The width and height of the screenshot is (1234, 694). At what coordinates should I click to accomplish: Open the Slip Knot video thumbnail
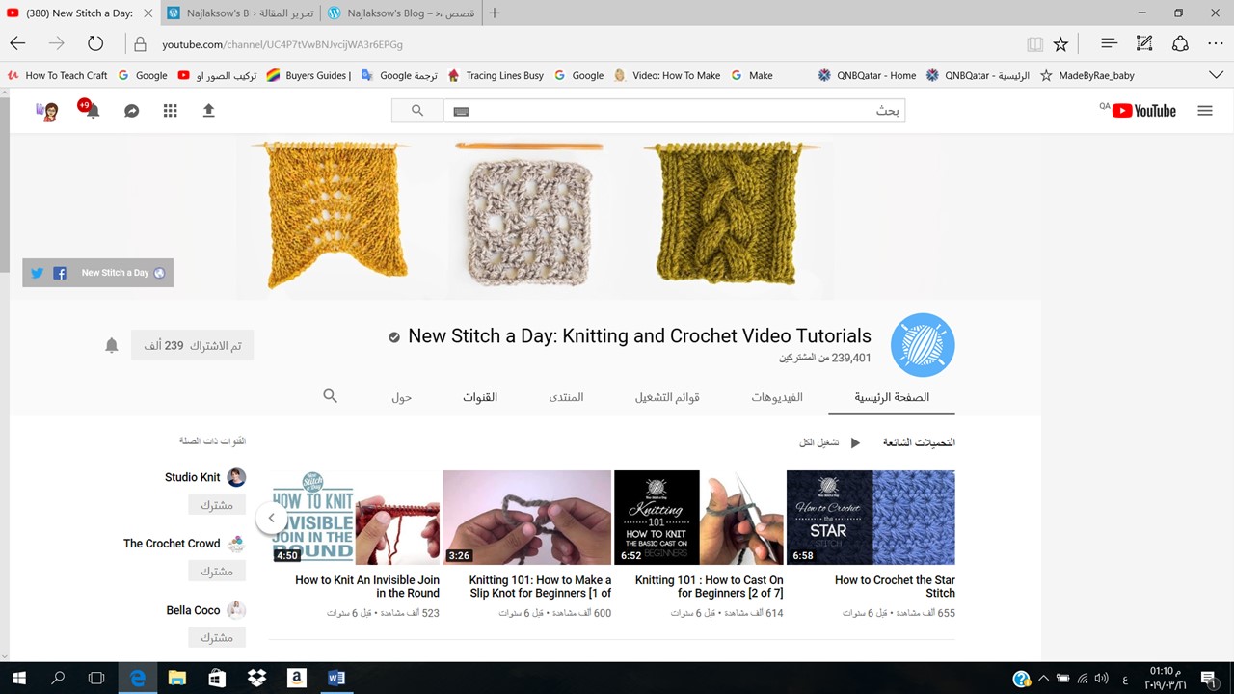(x=526, y=518)
